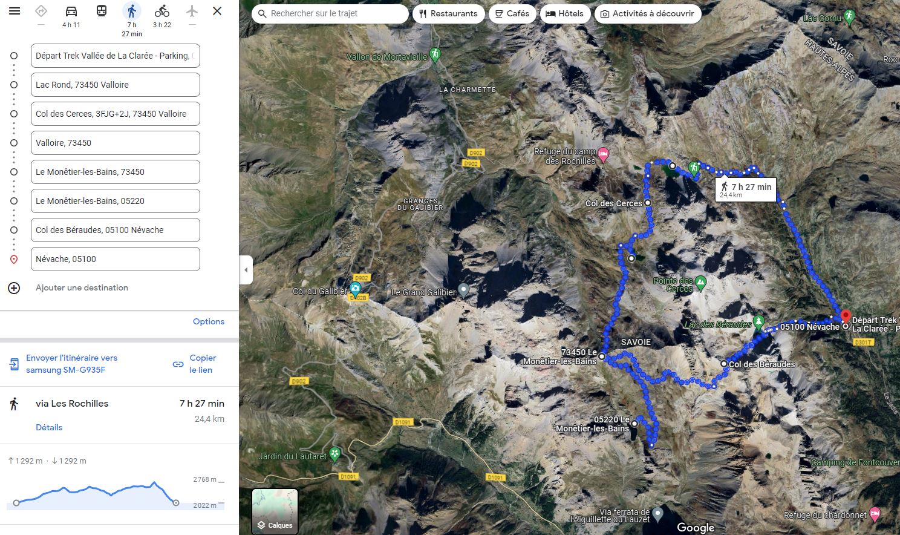Select cycling travel mode icon
The image size is (900, 535).
161,11
